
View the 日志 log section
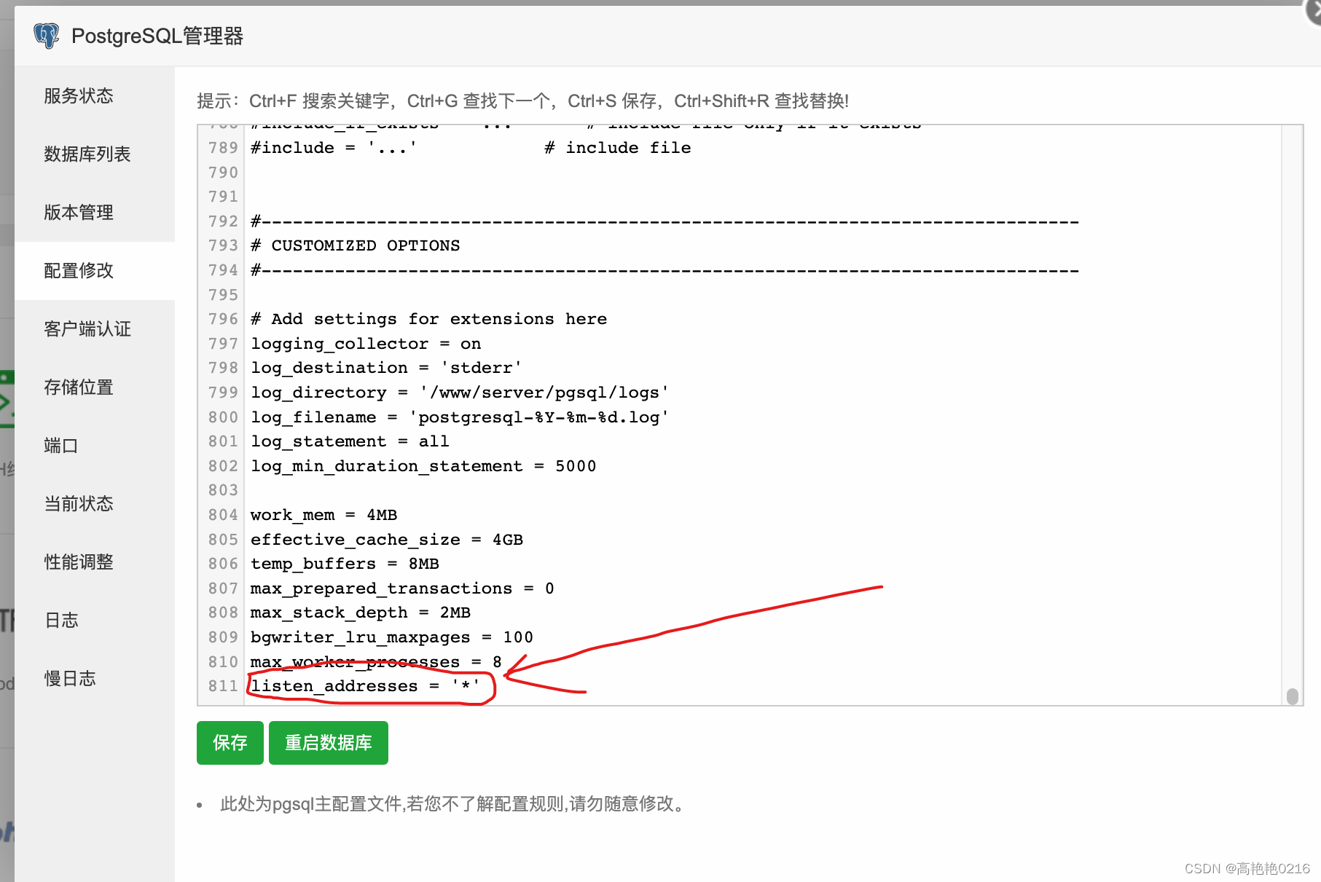pos(61,620)
